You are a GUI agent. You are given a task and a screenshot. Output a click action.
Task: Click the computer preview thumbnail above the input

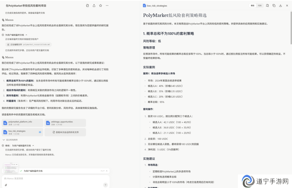11,168
